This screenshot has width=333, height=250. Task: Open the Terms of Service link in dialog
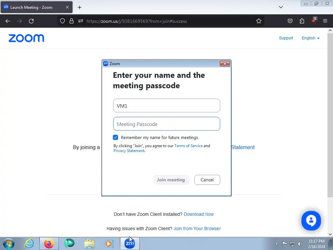[188, 146]
